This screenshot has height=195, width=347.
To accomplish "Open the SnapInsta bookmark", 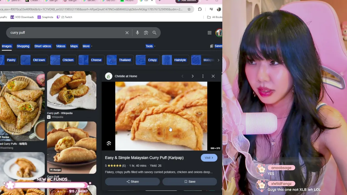I will pyautogui.click(x=45, y=17).
